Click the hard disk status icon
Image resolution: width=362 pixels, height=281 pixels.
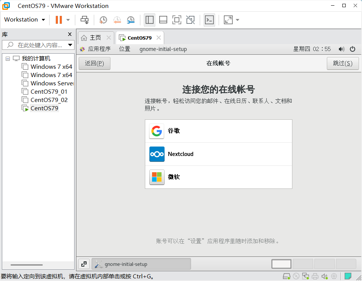click(286, 276)
